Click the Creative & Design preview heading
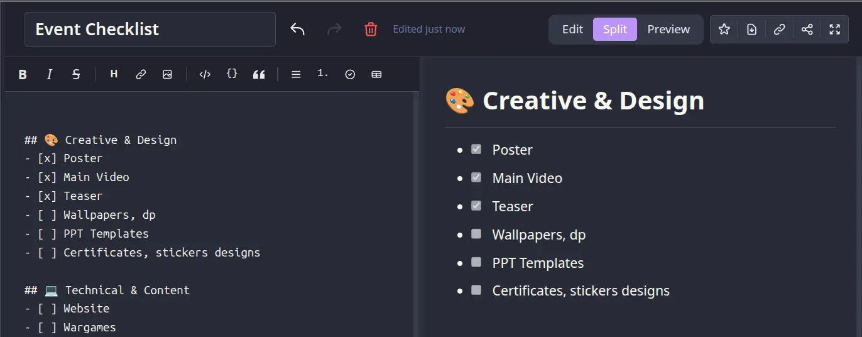862x337 pixels. [575, 101]
